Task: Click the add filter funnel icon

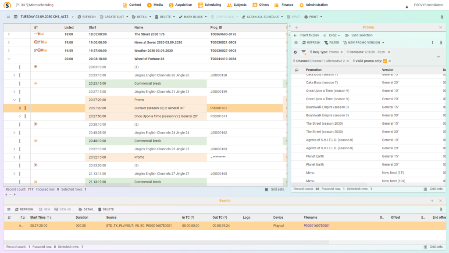Action: click(x=303, y=52)
